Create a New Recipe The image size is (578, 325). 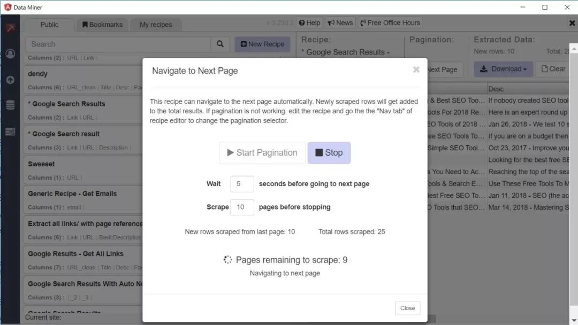coord(262,44)
